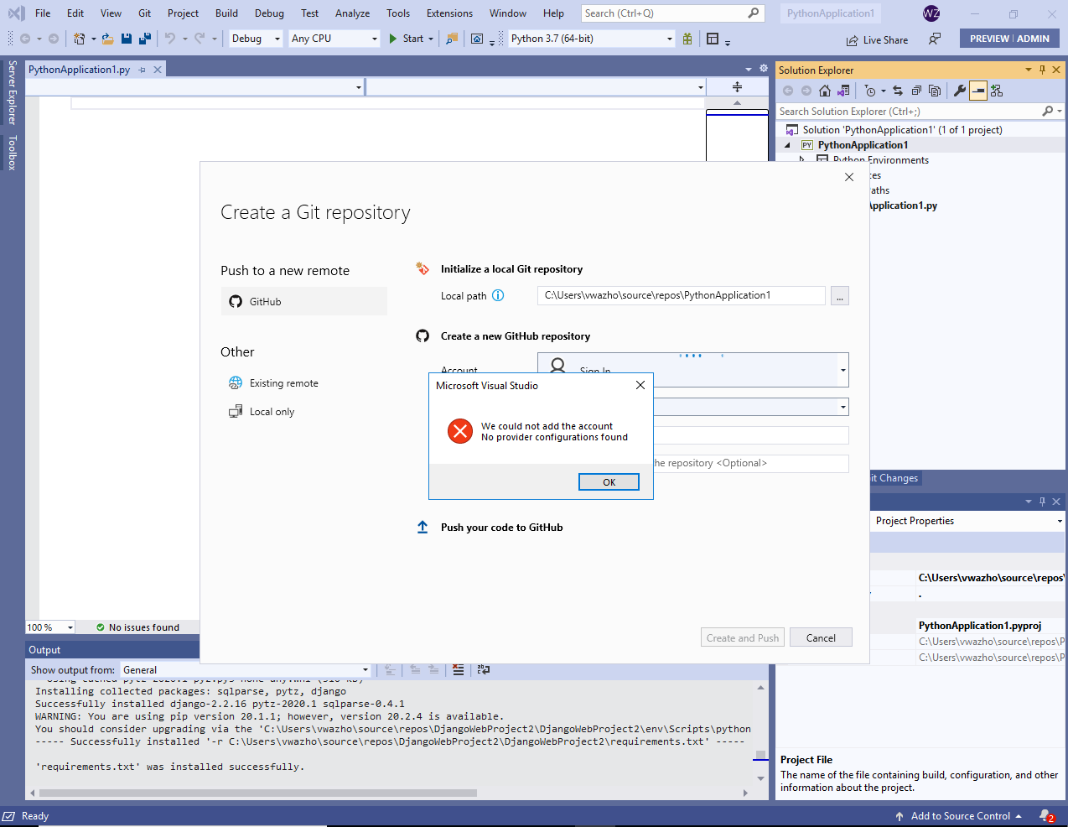The height and width of the screenshot is (827, 1068).
Task: Click the Local path info icon
Action: 498,295
